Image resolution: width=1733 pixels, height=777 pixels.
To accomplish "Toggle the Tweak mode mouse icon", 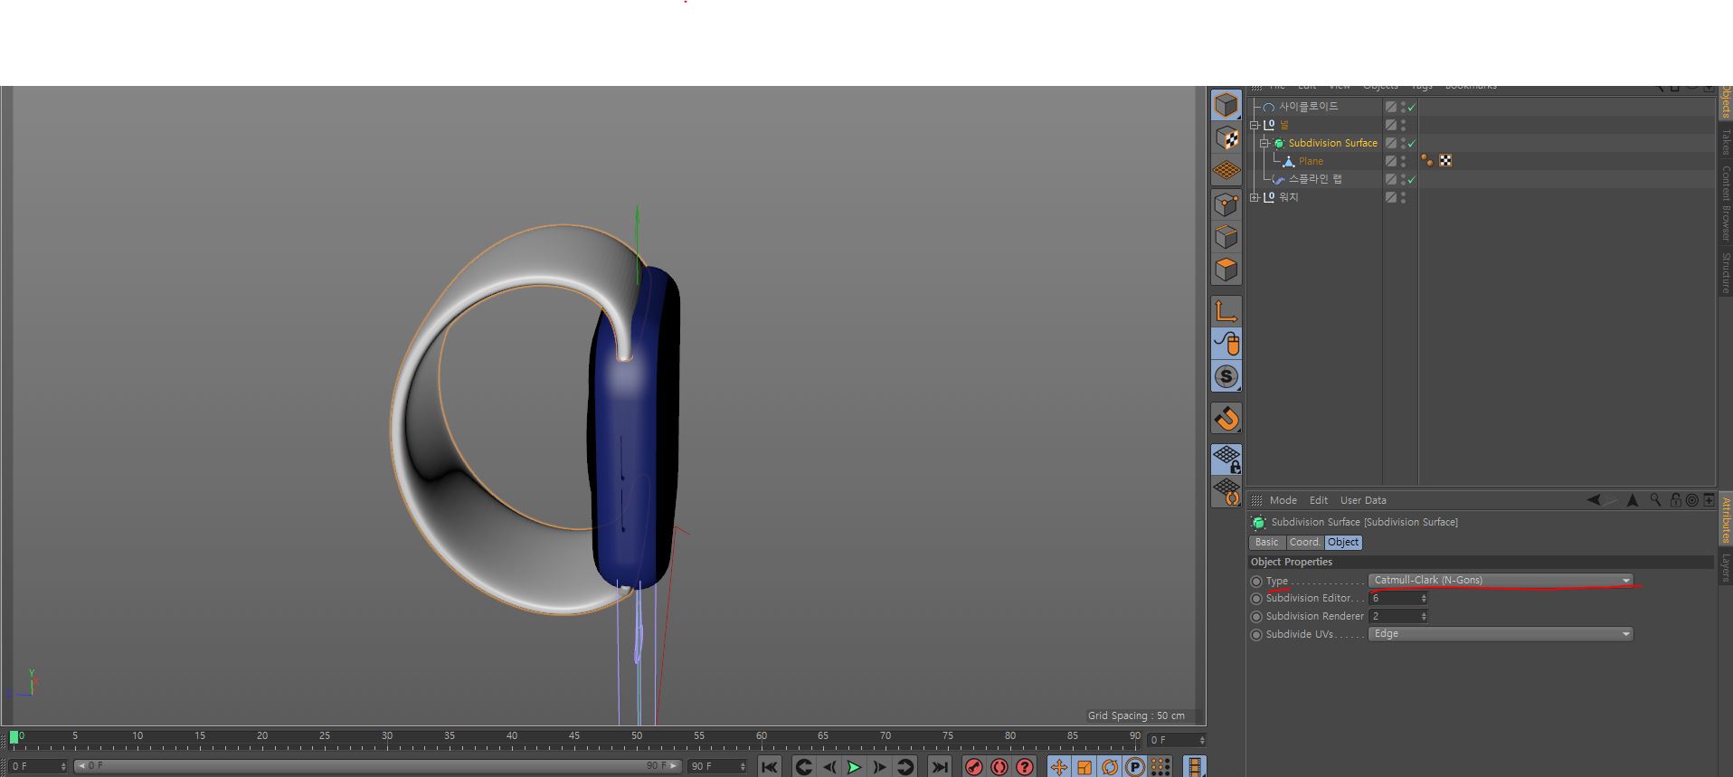I will (x=1226, y=344).
